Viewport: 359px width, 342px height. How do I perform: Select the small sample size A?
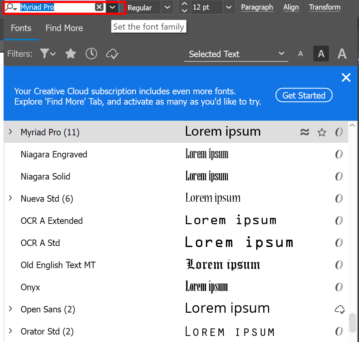[300, 54]
